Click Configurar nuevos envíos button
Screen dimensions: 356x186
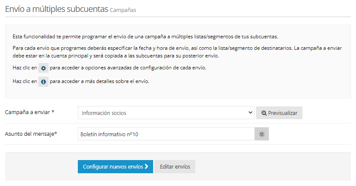coord(115,167)
